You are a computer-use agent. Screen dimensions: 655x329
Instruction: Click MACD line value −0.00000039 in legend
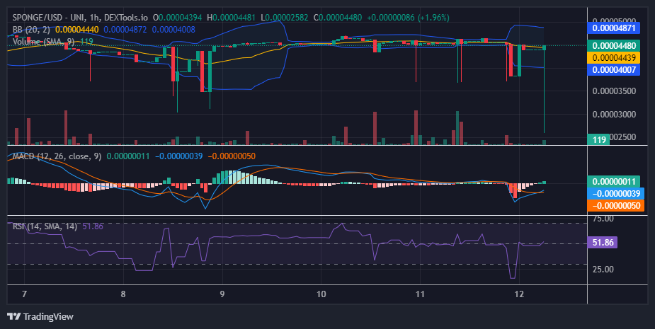(x=178, y=156)
